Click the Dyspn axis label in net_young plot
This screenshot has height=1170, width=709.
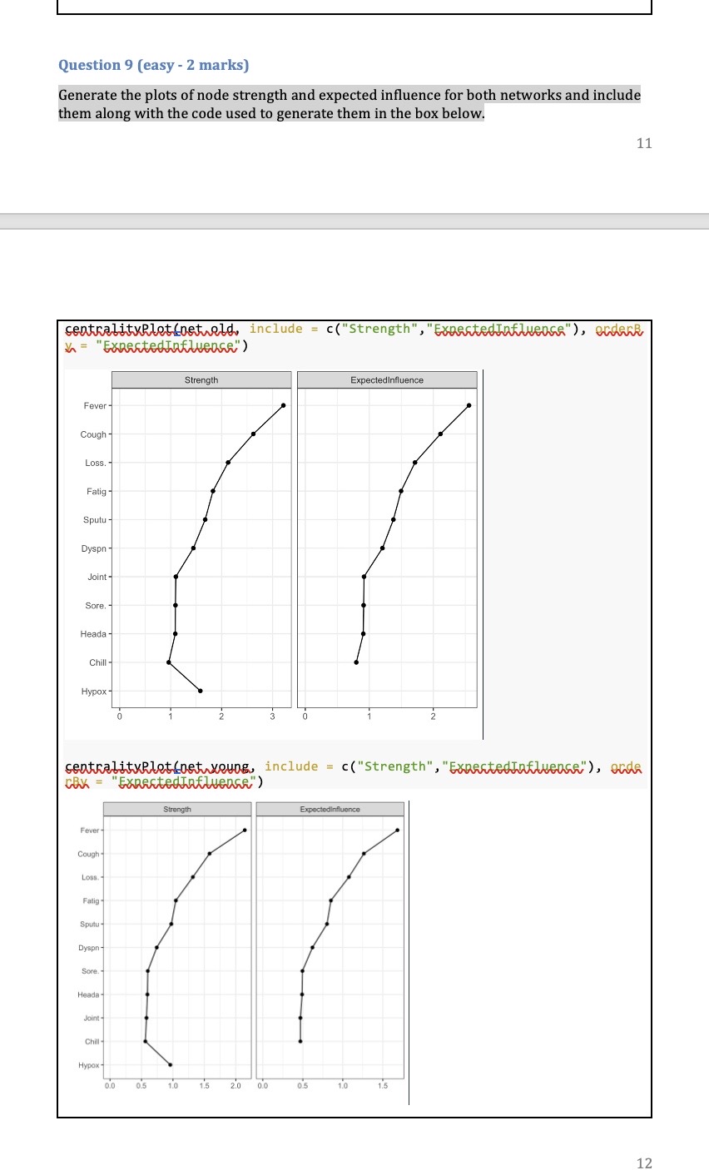pos(88,948)
